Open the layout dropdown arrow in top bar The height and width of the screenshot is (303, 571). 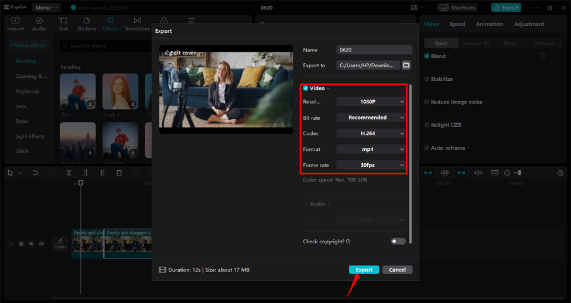coord(422,8)
